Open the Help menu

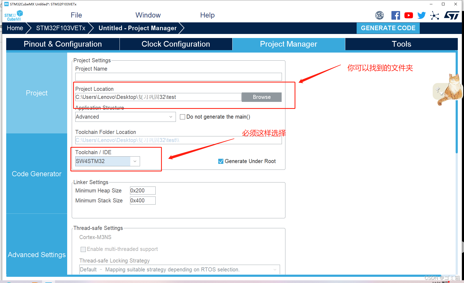(x=207, y=15)
